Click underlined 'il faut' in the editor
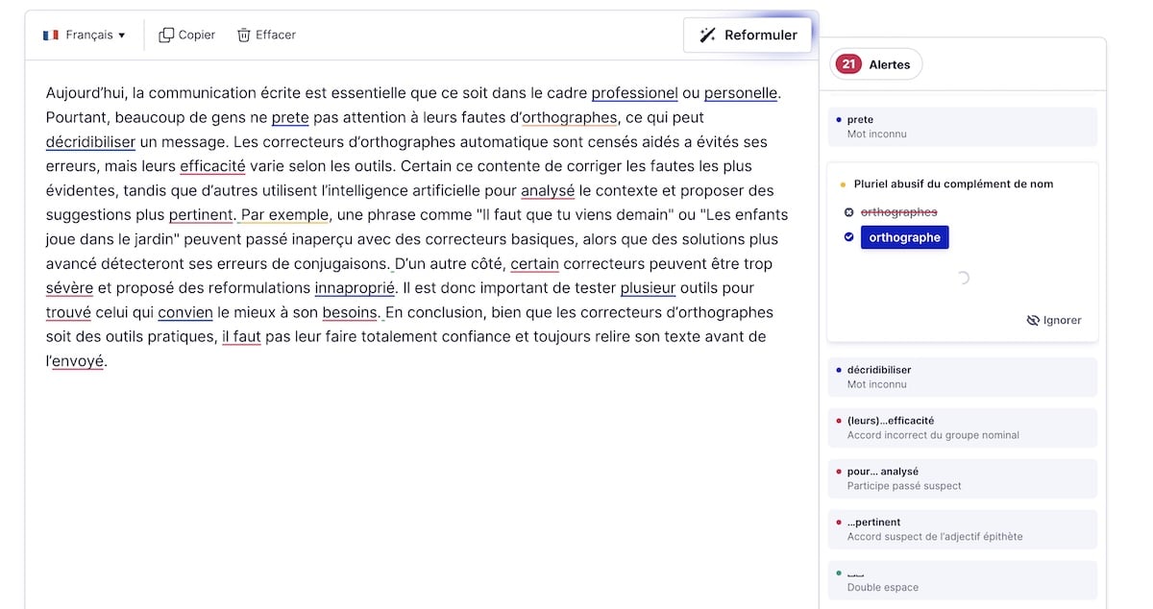Viewport: 1153px width, 609px height. pos(241,337)
